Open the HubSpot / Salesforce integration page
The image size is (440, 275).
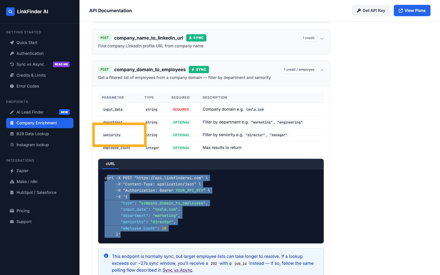[x=40, y=193]
